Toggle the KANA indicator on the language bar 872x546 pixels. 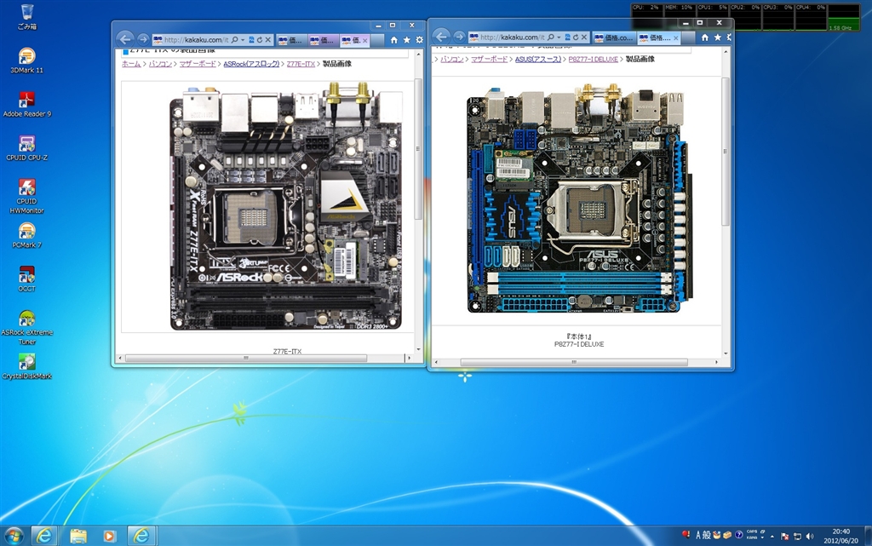coord(752,537)
